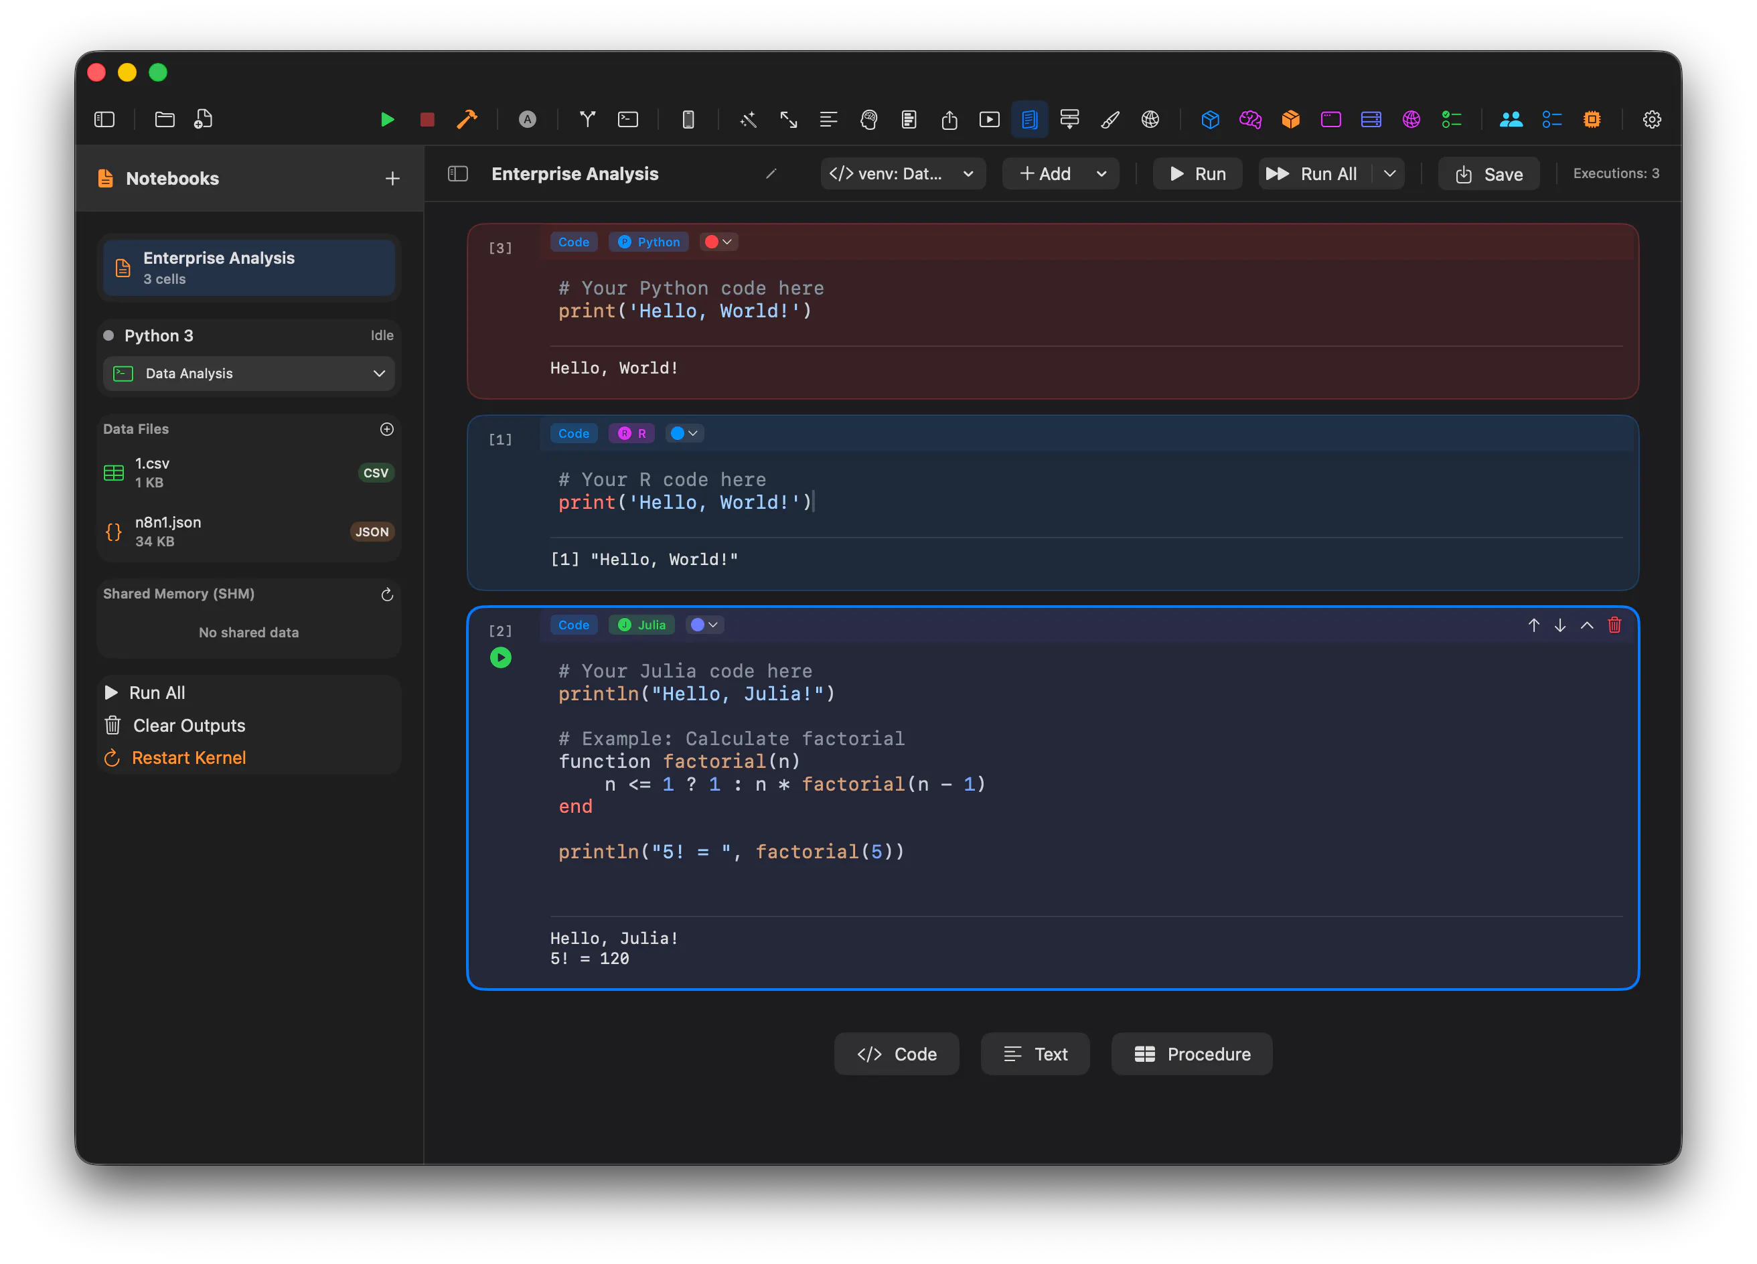The width and height of the screenshot is (1757, 1264).
Task: Select the highlighted notebook icon in toolbar
Action: pos(1030,119)
